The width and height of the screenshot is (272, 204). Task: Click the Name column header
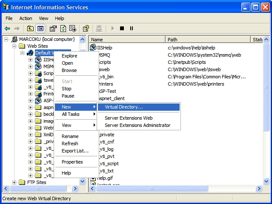(127, 40)
